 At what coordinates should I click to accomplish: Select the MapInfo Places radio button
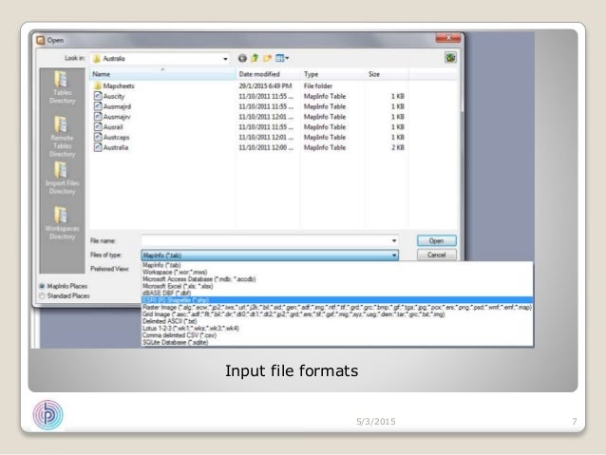tap(42, 286)
